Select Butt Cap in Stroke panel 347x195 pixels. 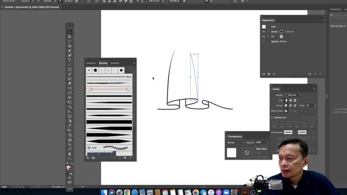click(286, 100)
